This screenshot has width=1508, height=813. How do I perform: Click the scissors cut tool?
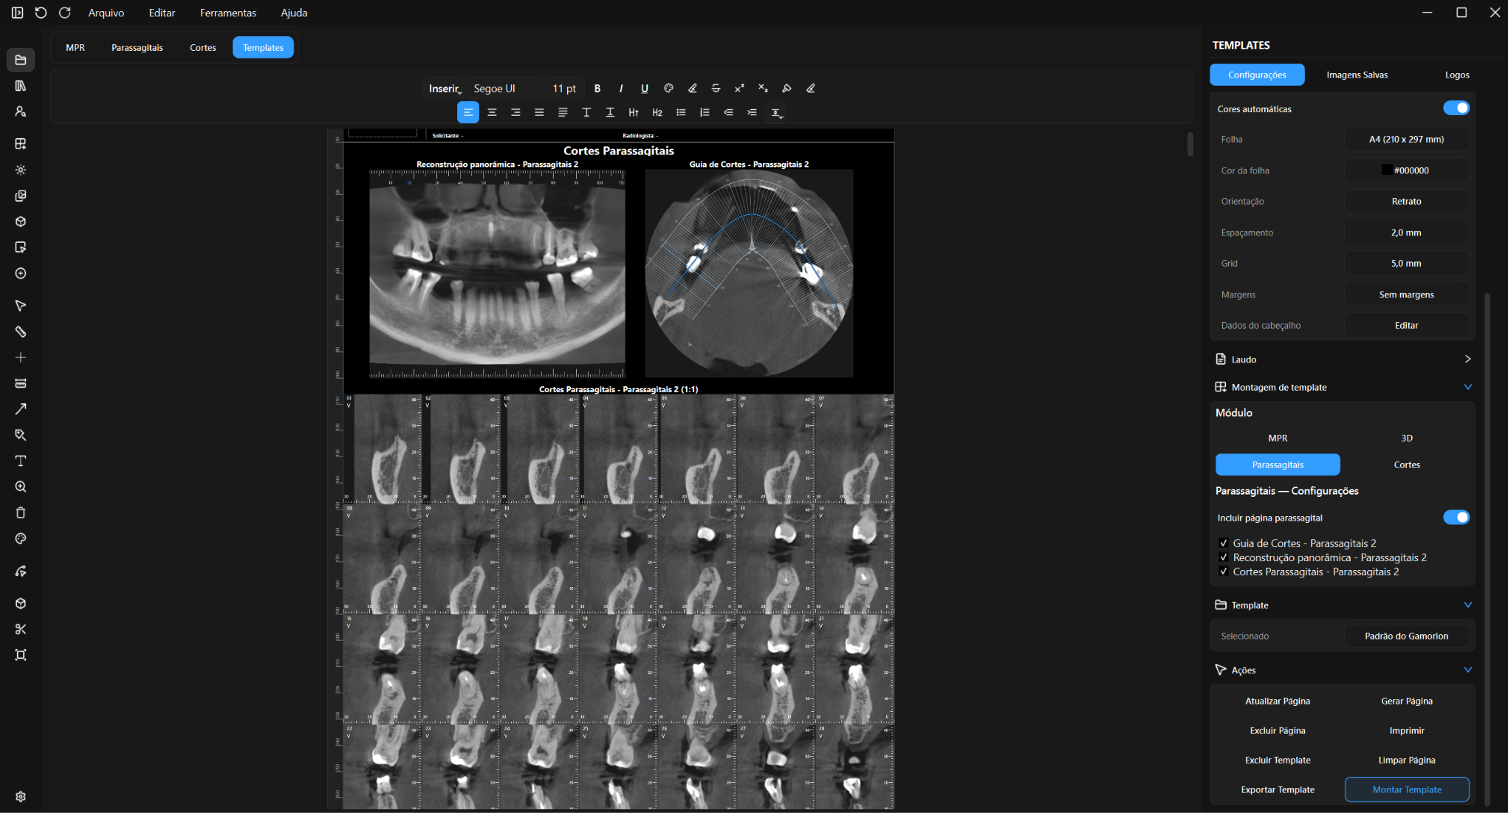21,629
